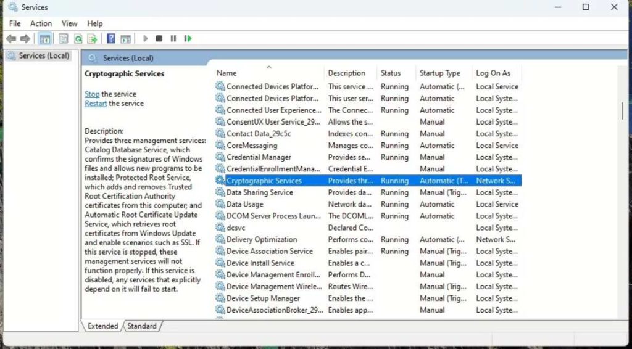Open the File menu

[x=15, y=23]
